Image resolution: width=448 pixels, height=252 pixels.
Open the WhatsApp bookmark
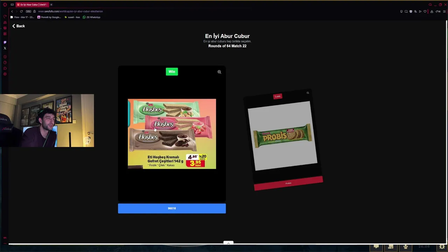pyautogui.click(x=92, y=17)
